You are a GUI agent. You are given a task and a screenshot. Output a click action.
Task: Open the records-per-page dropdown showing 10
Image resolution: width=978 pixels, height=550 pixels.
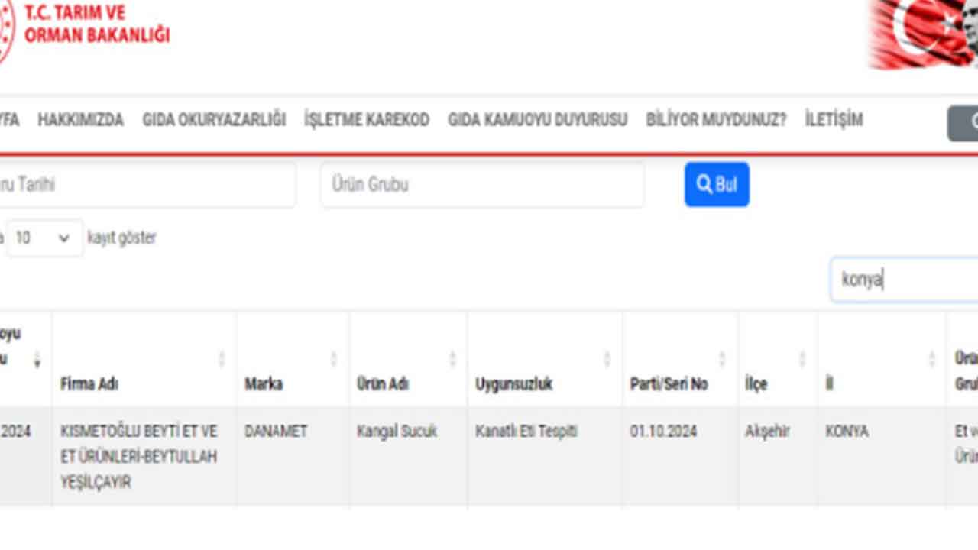click(x=44, y=238)
